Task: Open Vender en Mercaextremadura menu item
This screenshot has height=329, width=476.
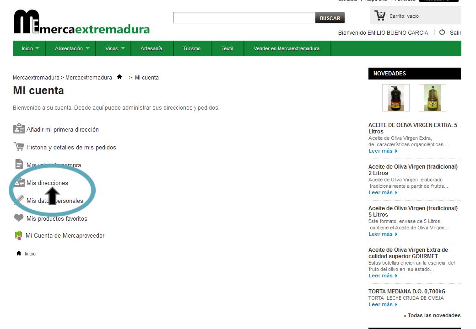Action: tap(287, 48)
